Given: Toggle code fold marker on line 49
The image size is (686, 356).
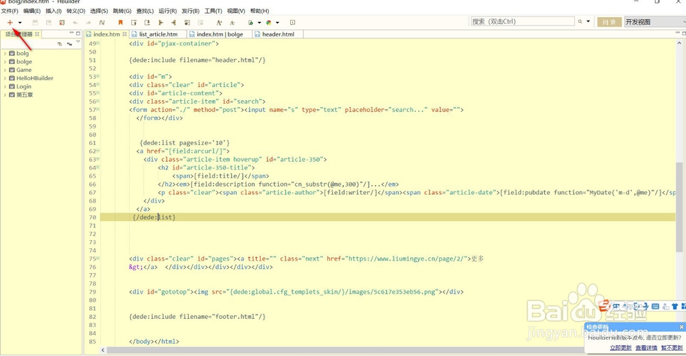Looking at the screenshot, I should tap(98, 43).
